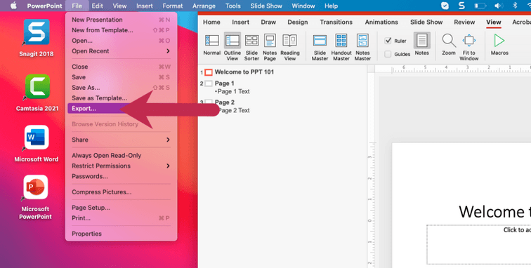Open the Macros button

[x=499, y=45]
